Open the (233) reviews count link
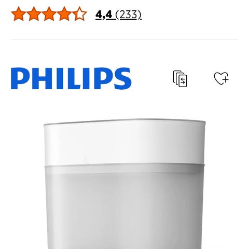The width and height of the screenshot is (249, 249). (129, 15)
